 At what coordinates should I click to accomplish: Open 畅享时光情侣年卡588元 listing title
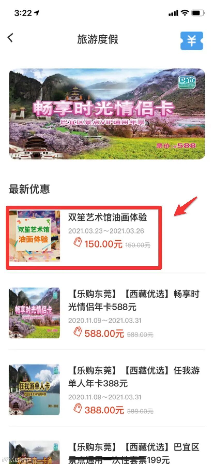[x=134, y=300]
